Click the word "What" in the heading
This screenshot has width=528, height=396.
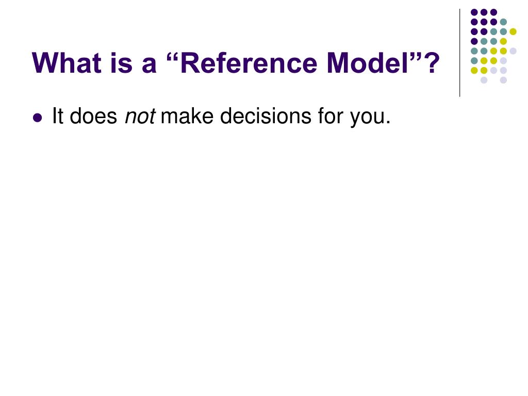pos(67,63)
